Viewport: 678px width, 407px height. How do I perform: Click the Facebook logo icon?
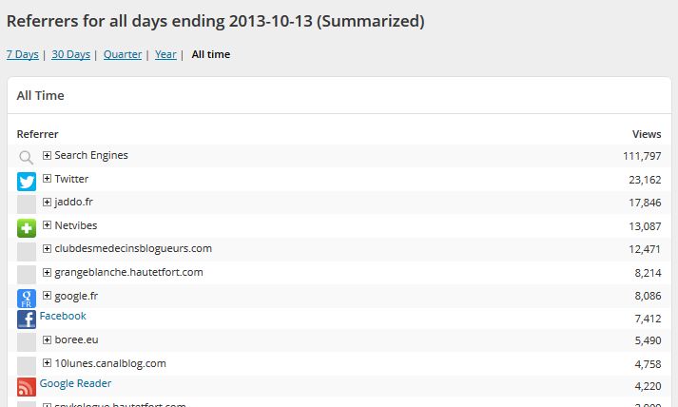[27, 319]
